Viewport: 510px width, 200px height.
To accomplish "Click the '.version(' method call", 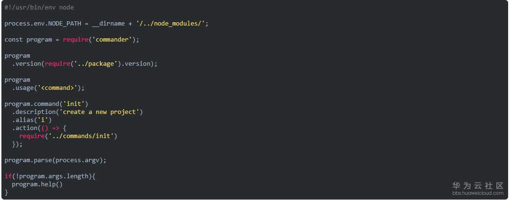I will 28,64.
